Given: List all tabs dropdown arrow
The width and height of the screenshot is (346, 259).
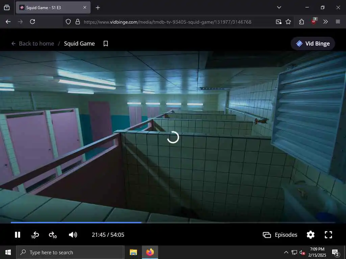Looking at the screenshot, I should coord(279,7).
